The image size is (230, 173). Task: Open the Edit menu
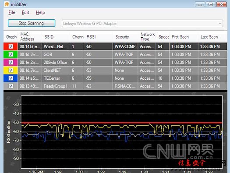pyautogui.click(x=25, y=12)
